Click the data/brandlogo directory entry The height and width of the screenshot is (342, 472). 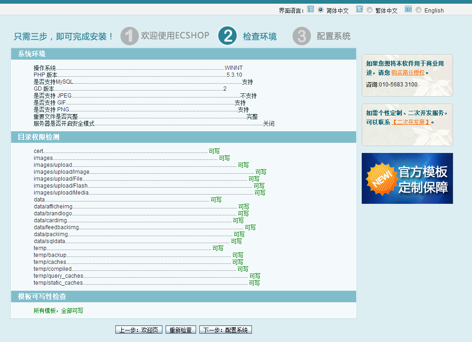click(53, 214)
